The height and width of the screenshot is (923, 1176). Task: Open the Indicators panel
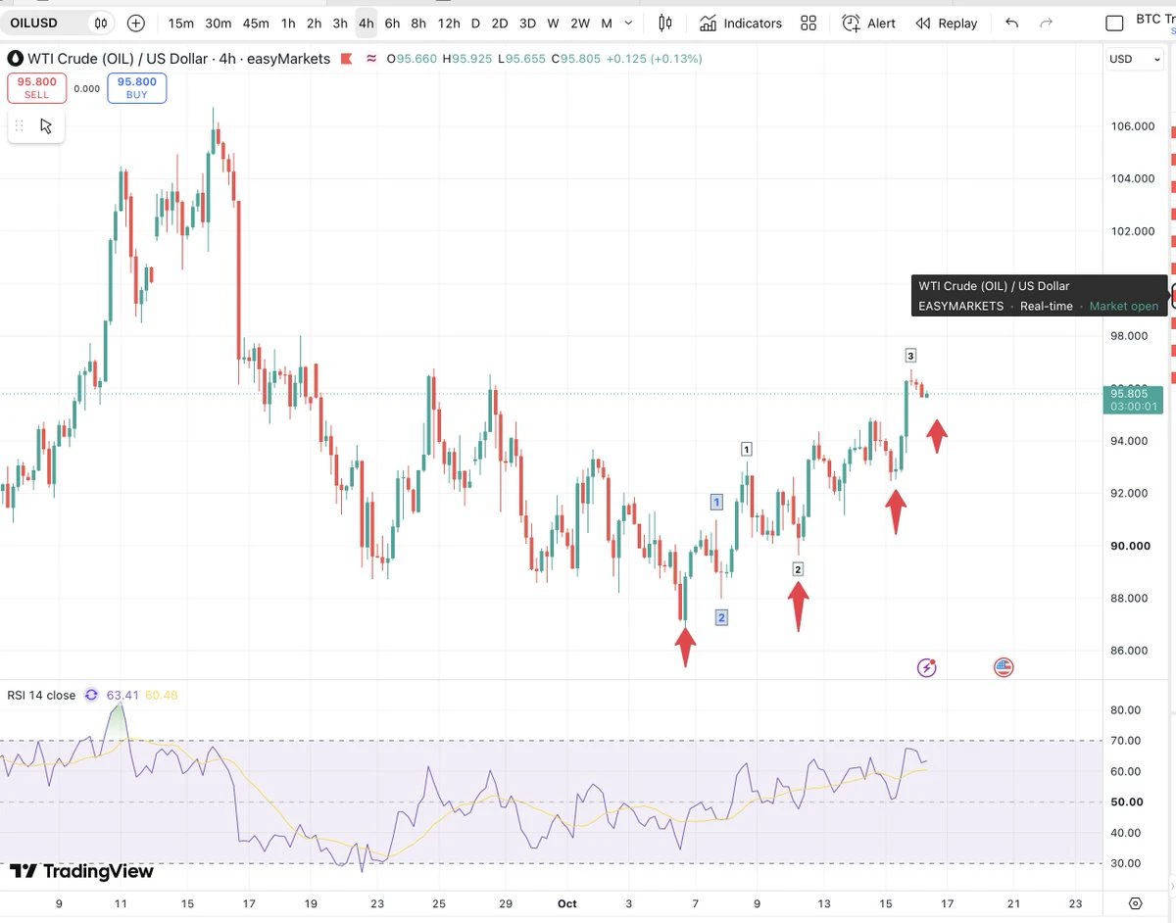coord(740,23)
